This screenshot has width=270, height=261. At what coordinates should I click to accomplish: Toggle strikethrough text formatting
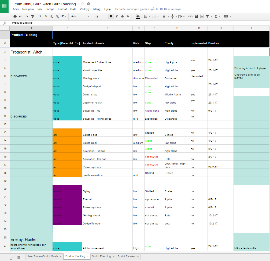click(122, 16)
